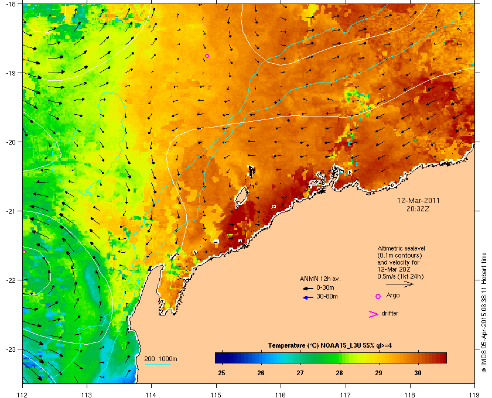Click the colorbar tick label '30'
Image resolution: width=492 pixels, height=398 pixels.
[418, 373]
